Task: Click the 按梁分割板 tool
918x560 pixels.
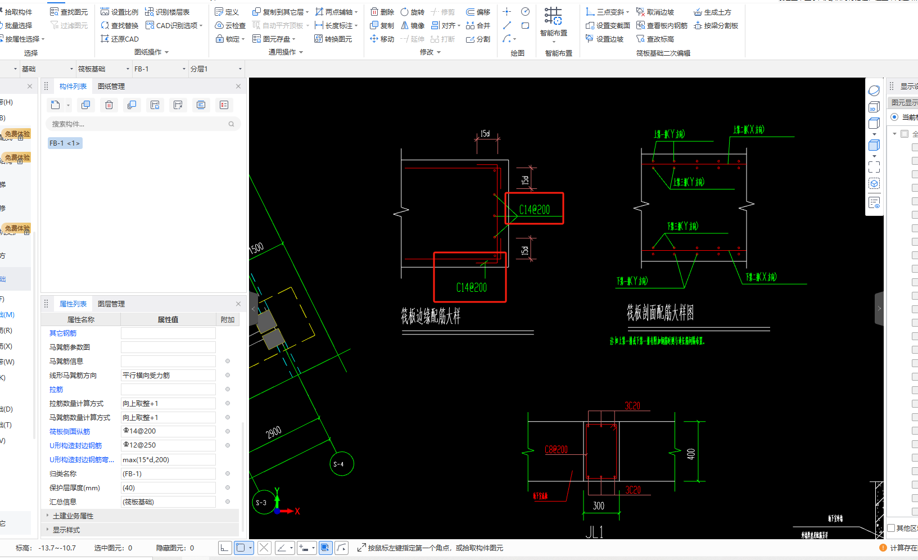Action: (716, 25)
